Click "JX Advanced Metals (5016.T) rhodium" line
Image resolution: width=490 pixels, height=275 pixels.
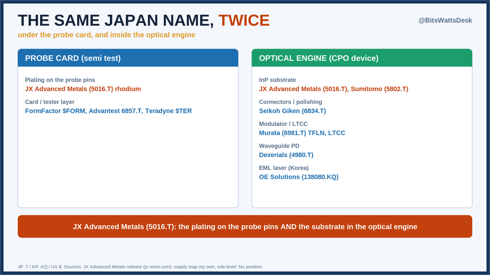click(x=83, y=89)
